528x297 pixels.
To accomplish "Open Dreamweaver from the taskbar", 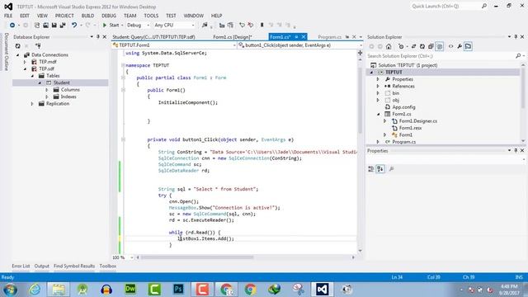I will click(130, 290).
